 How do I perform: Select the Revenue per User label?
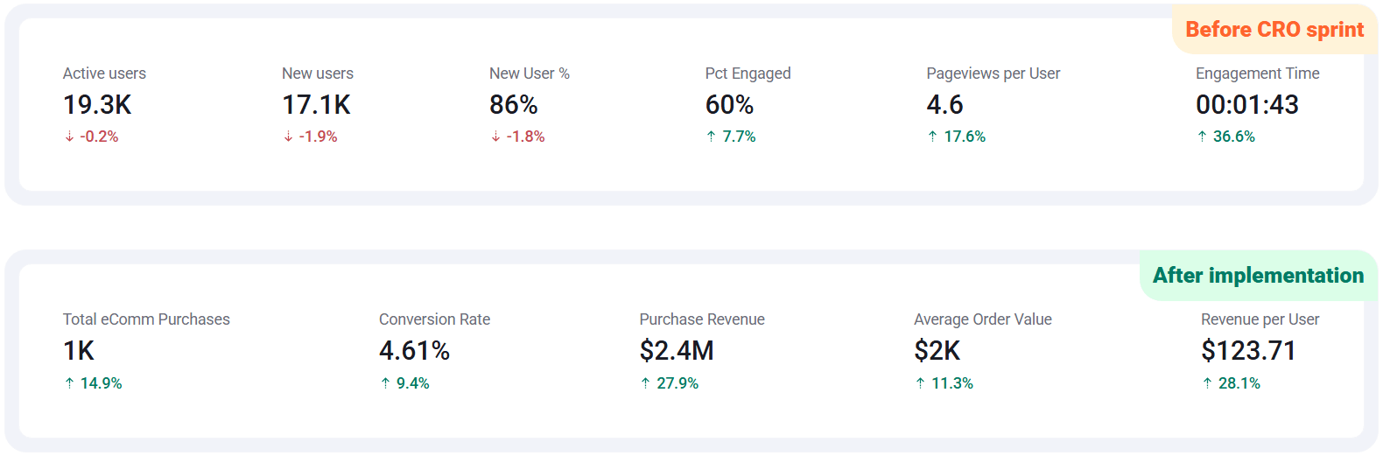[1260, 319]
